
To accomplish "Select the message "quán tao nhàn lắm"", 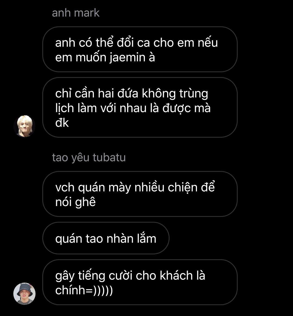I will tap(106, 238).
